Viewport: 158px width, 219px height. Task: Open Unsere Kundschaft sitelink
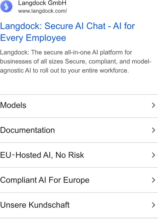click(x=79, y=205)
